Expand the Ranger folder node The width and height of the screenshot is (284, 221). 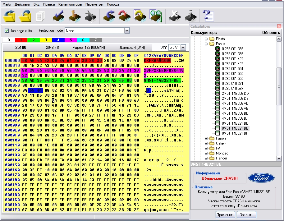click(x=206, y=158)
